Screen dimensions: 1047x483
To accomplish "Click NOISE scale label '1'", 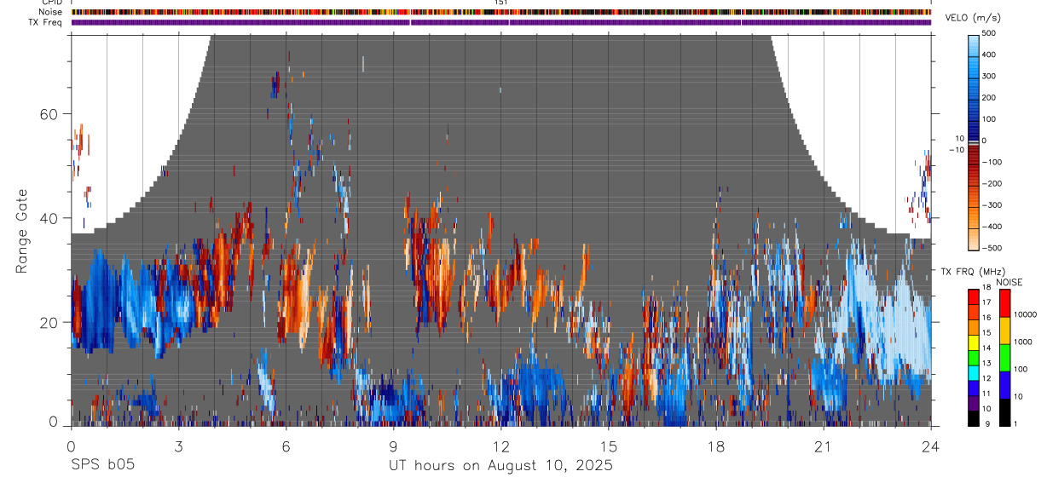I will point(1015,423).
